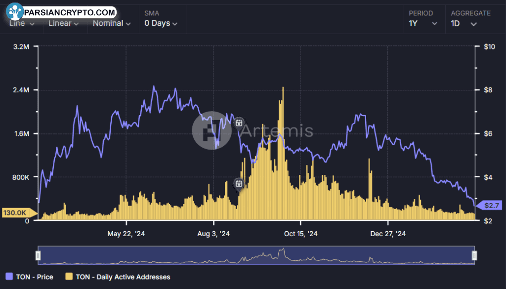The width and height of the screenshot is (506, 289).
Task: Open the Line chart type dropdown
Action: [x=22, y=23]
